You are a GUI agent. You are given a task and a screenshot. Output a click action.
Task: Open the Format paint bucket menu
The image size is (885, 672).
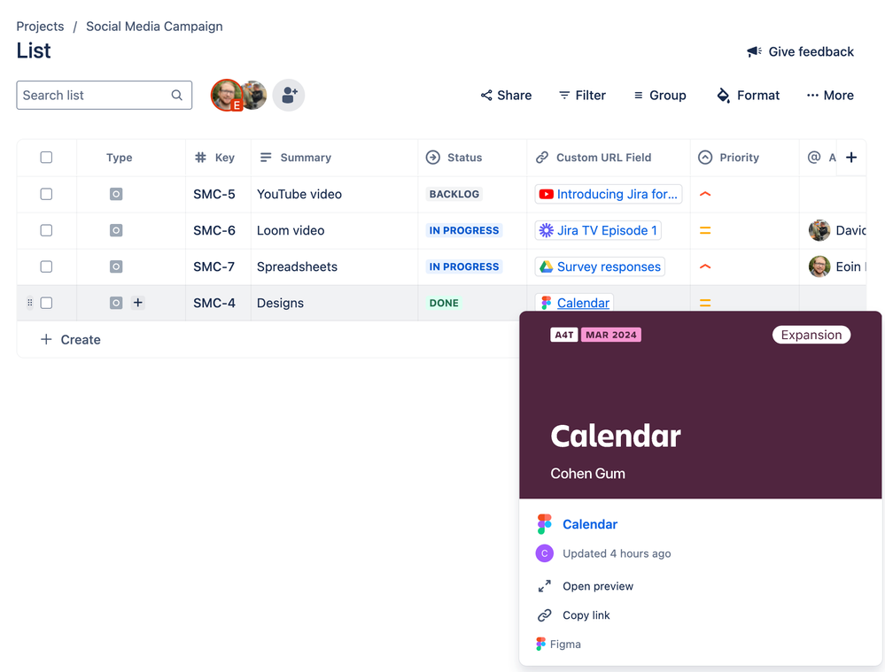pyautogui.click(x=748, y=96)
